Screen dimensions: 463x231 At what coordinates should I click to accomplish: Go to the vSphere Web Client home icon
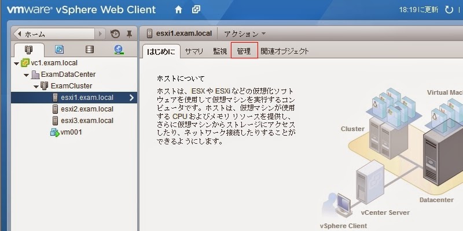click(178, 10)
